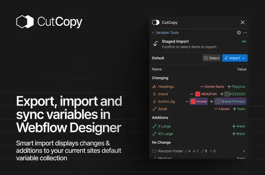
Task: Click the Random Folder folder icon
Action: (x=154, y=151)
